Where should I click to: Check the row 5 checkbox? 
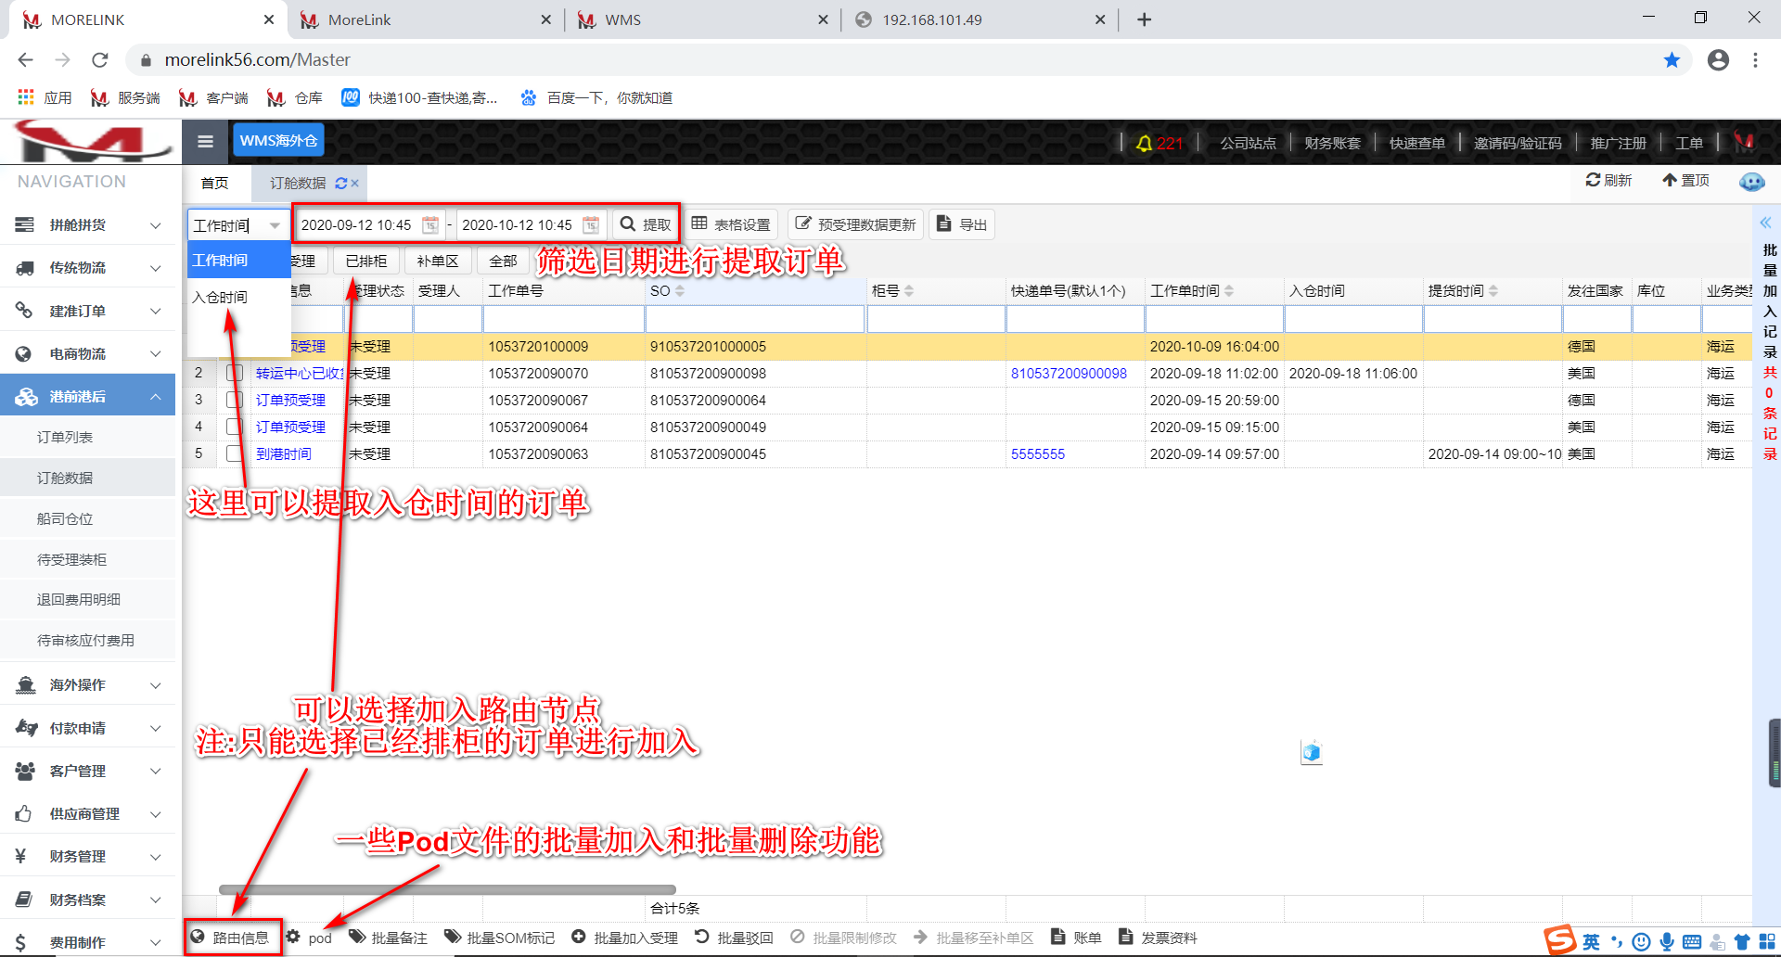tap(235, 454)
